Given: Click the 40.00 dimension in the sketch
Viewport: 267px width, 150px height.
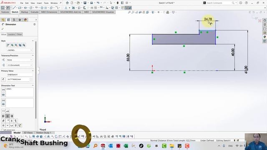Looking at the screenshot, I should tap(233, 52).
